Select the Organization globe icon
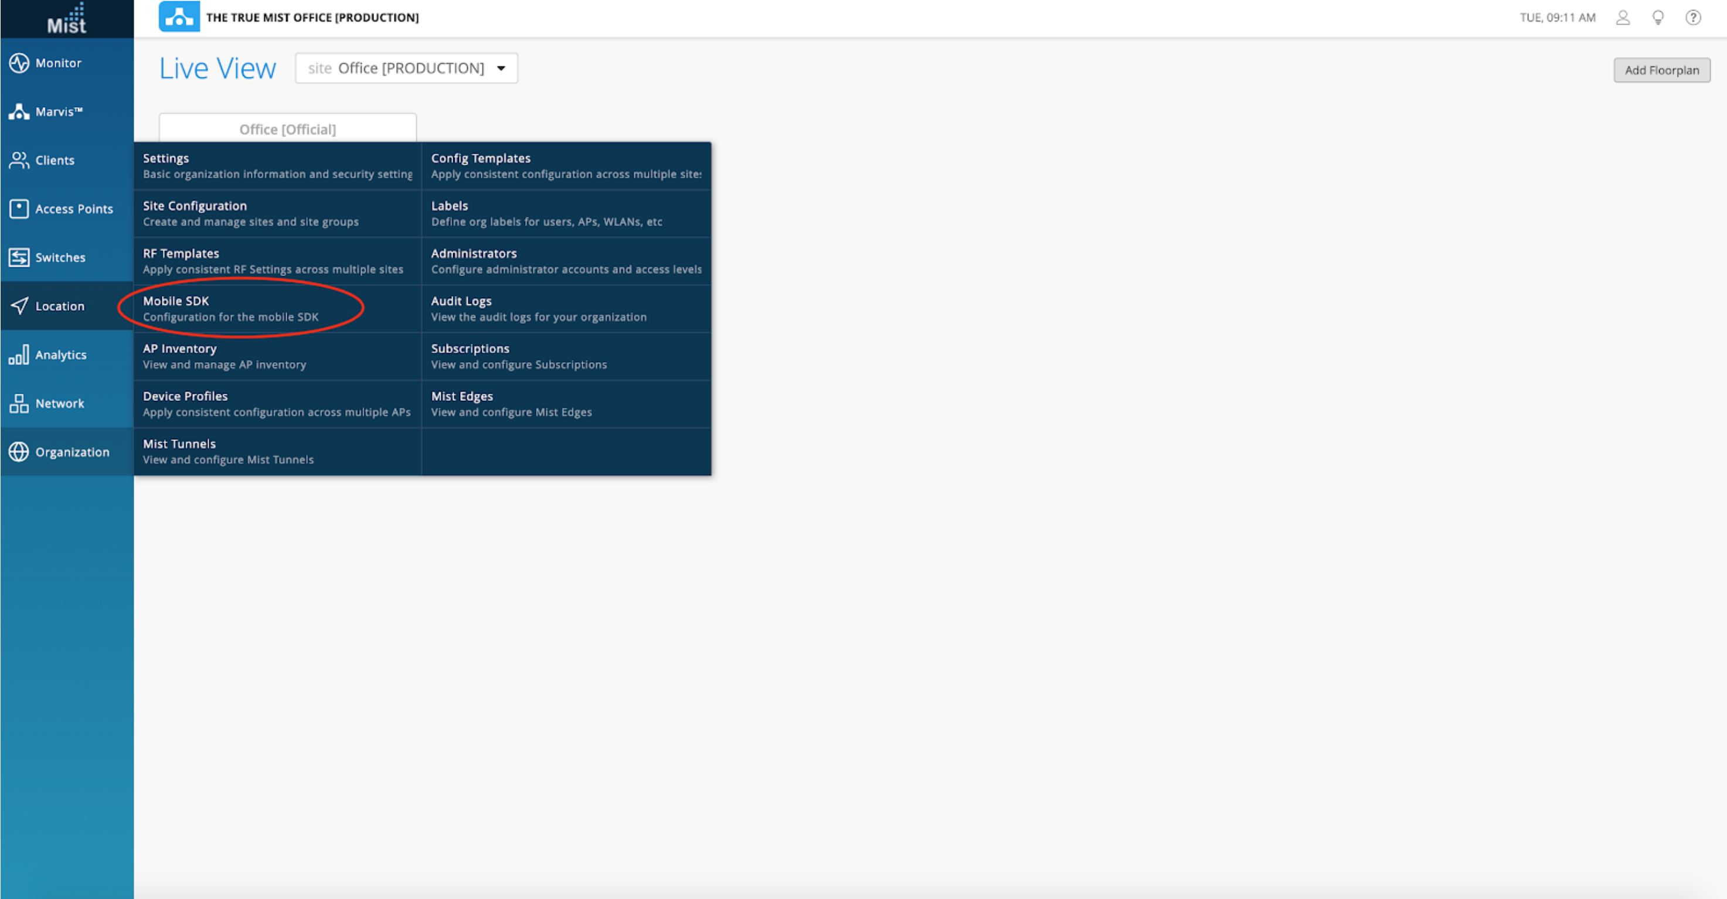 coord(19,452)
